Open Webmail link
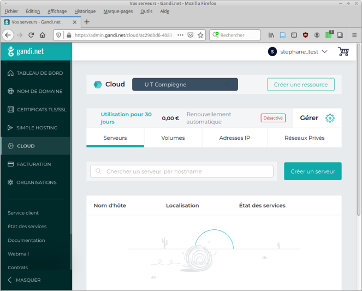The width and height of the screenshot is (362, 291). coord(18,254)
